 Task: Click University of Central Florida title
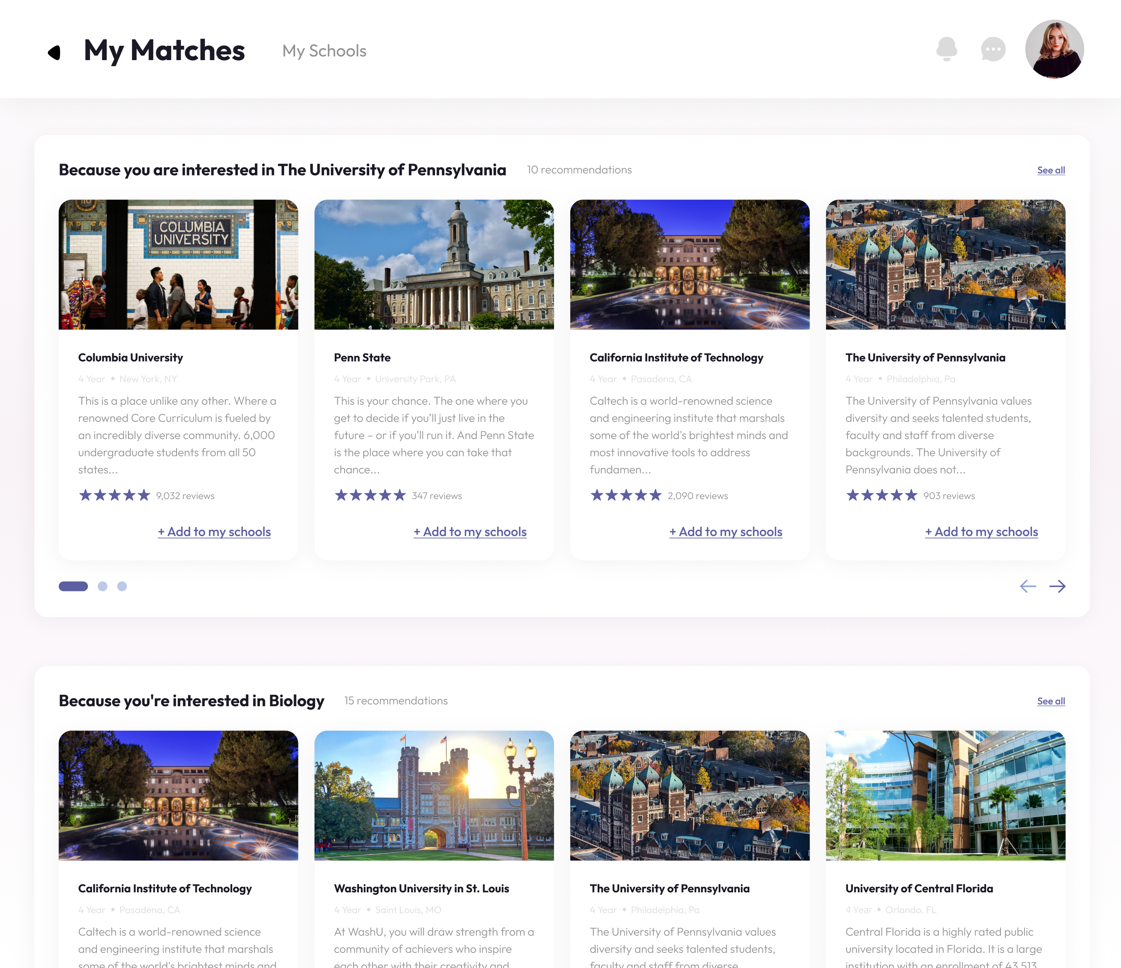tap(919, 889)
